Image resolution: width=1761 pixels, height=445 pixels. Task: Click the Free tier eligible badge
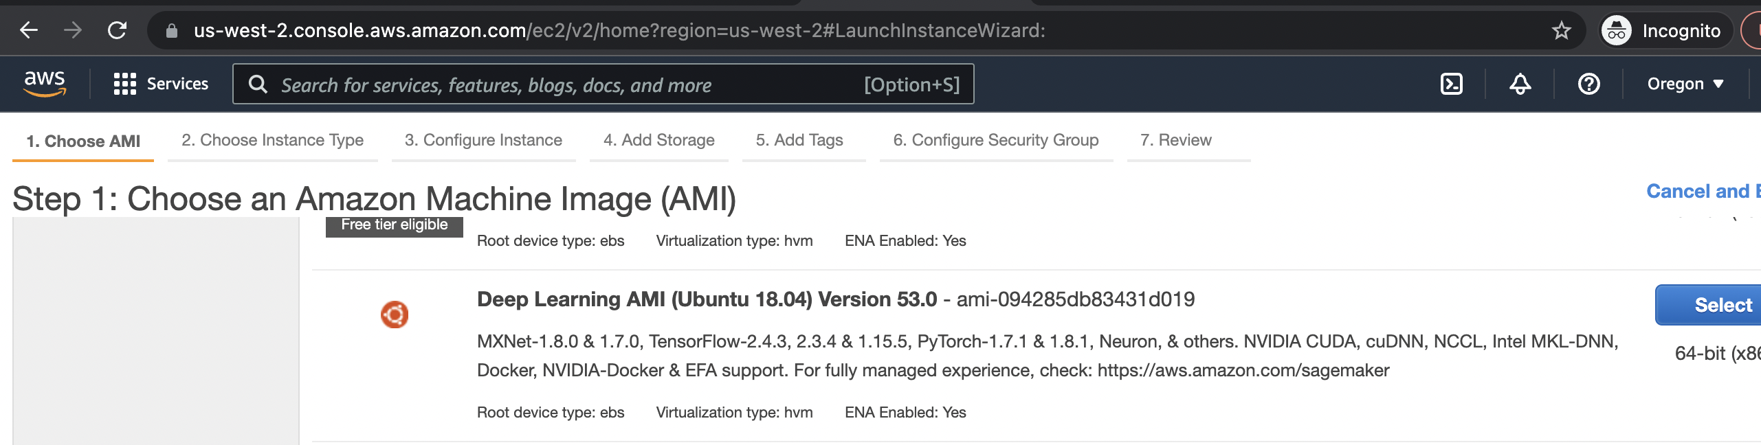click(395, 225)
